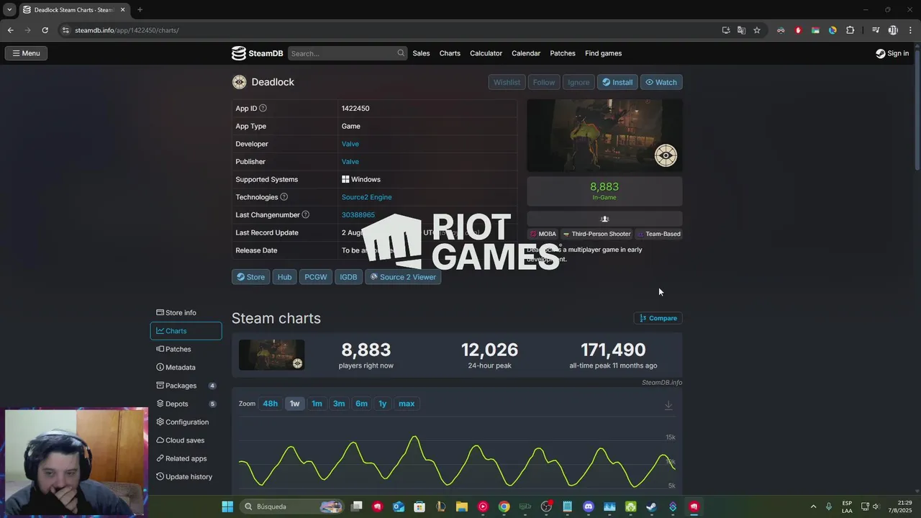
Task: Open the Calendar navigation link
Action: (526, 53)
